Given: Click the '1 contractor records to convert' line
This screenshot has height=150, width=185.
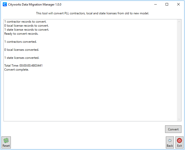Looking at the screenshot, I should [25, 22].
